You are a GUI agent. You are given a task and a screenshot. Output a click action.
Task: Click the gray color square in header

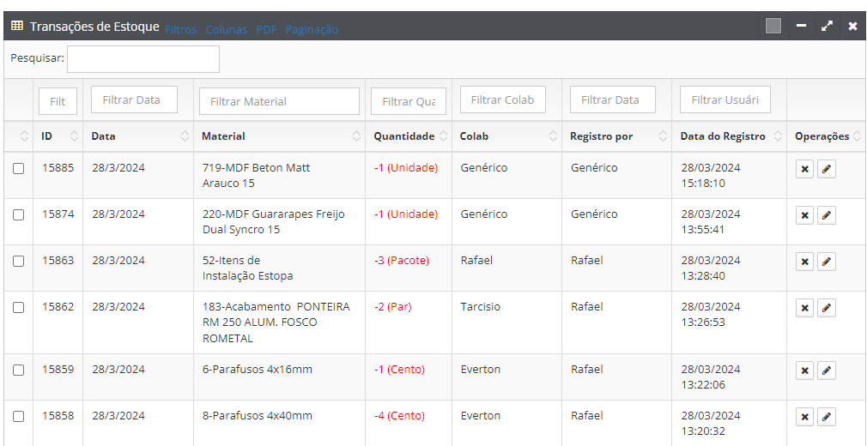tap(773, 26)
